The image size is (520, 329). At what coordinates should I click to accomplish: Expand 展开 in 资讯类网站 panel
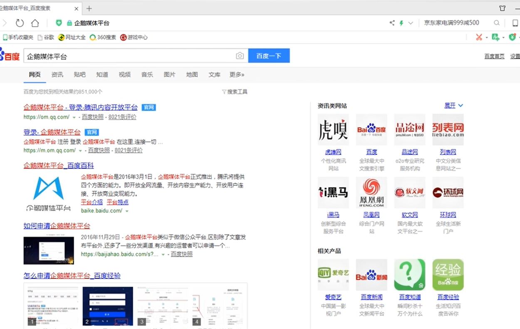453,106
